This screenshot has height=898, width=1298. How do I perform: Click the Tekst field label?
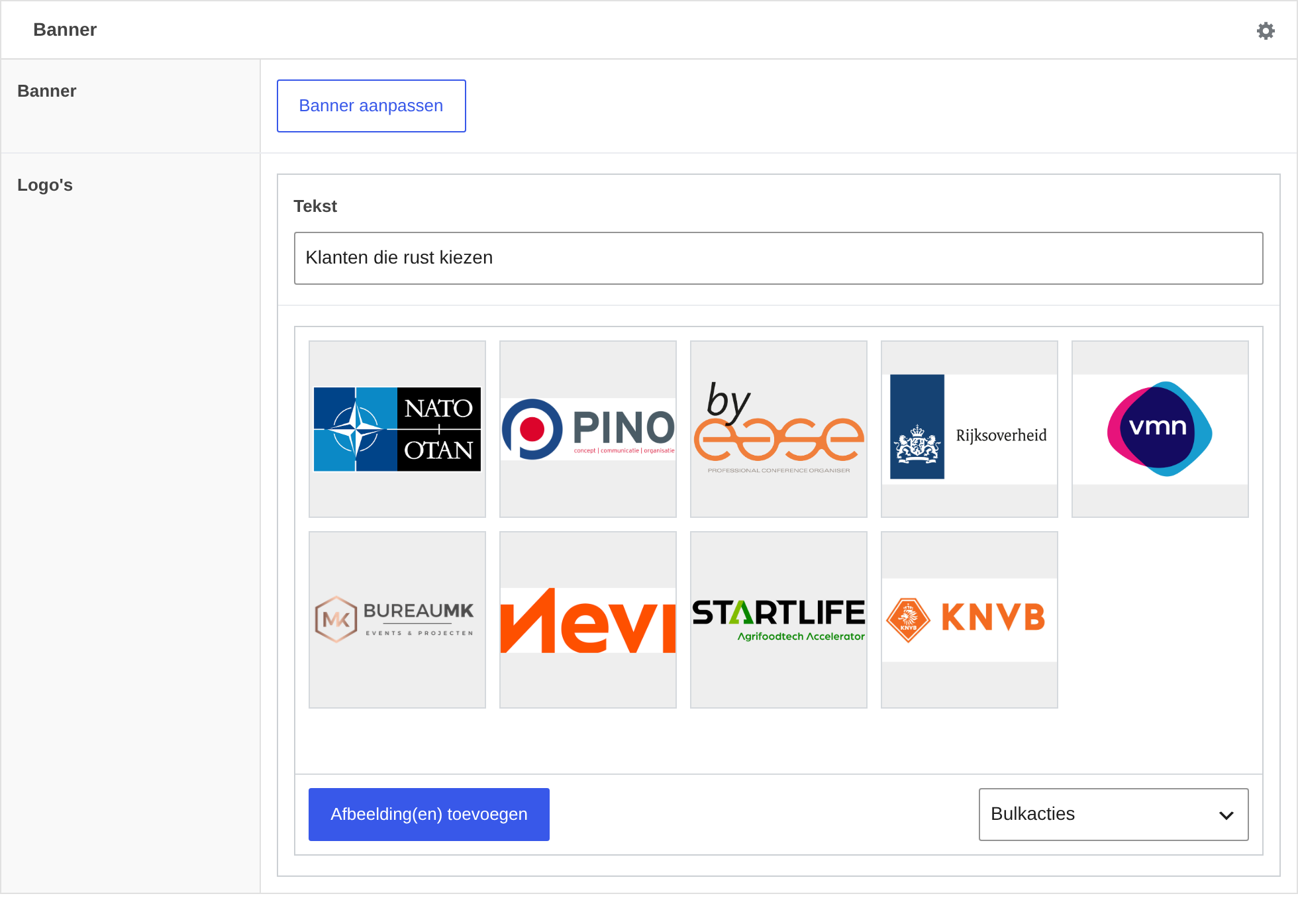(315, 207)
